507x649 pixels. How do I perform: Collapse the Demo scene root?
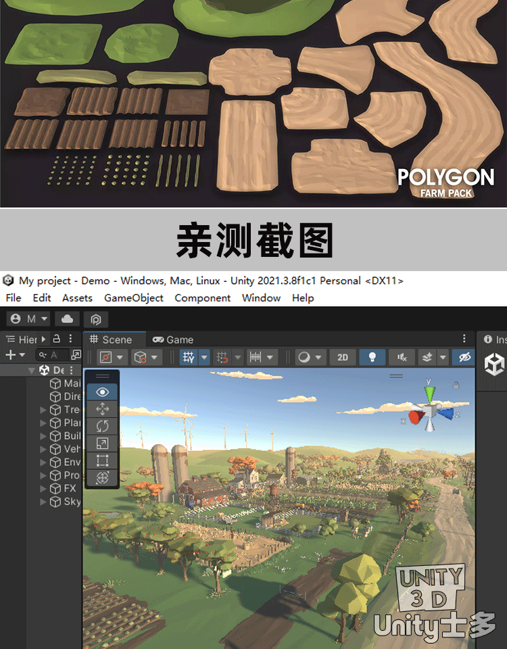pyautogui.click(x=31, y=370)
